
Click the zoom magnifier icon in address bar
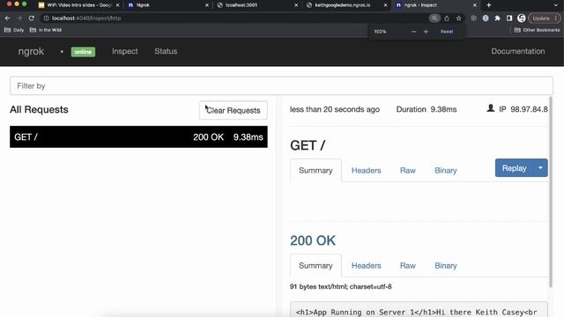coord(434,18)
